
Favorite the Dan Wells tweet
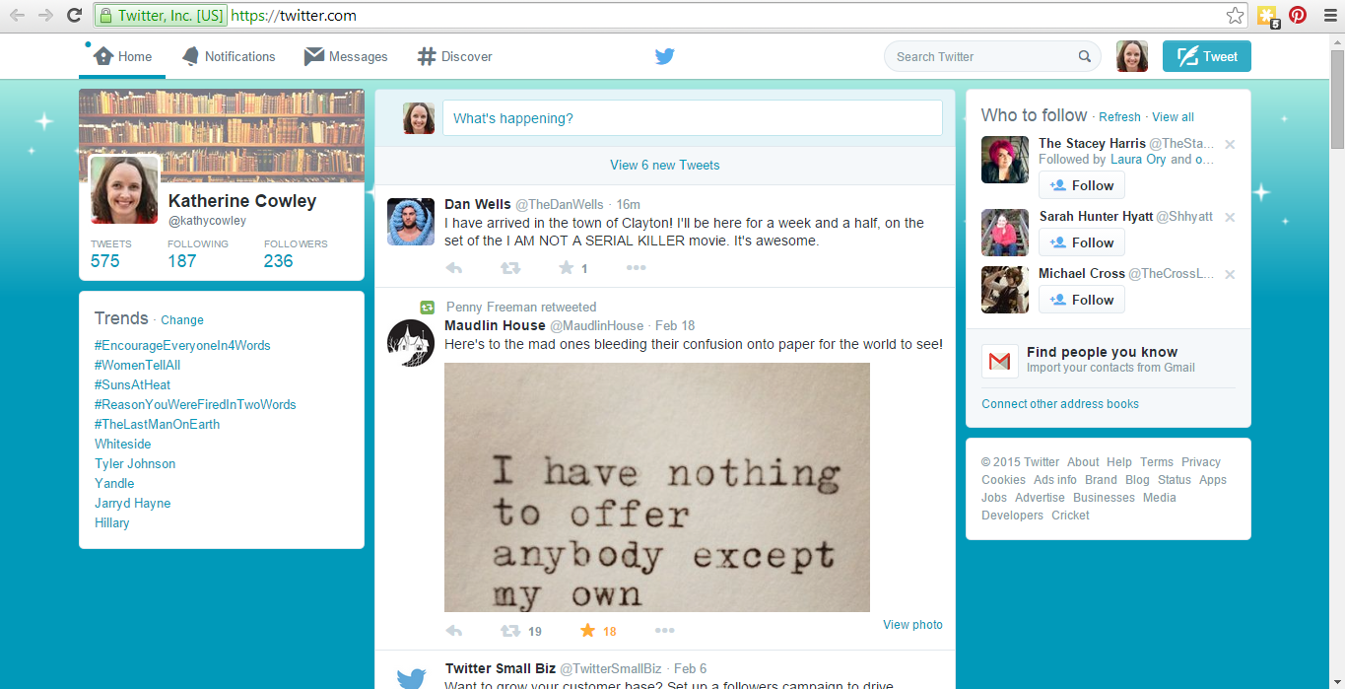click(566, 267)
